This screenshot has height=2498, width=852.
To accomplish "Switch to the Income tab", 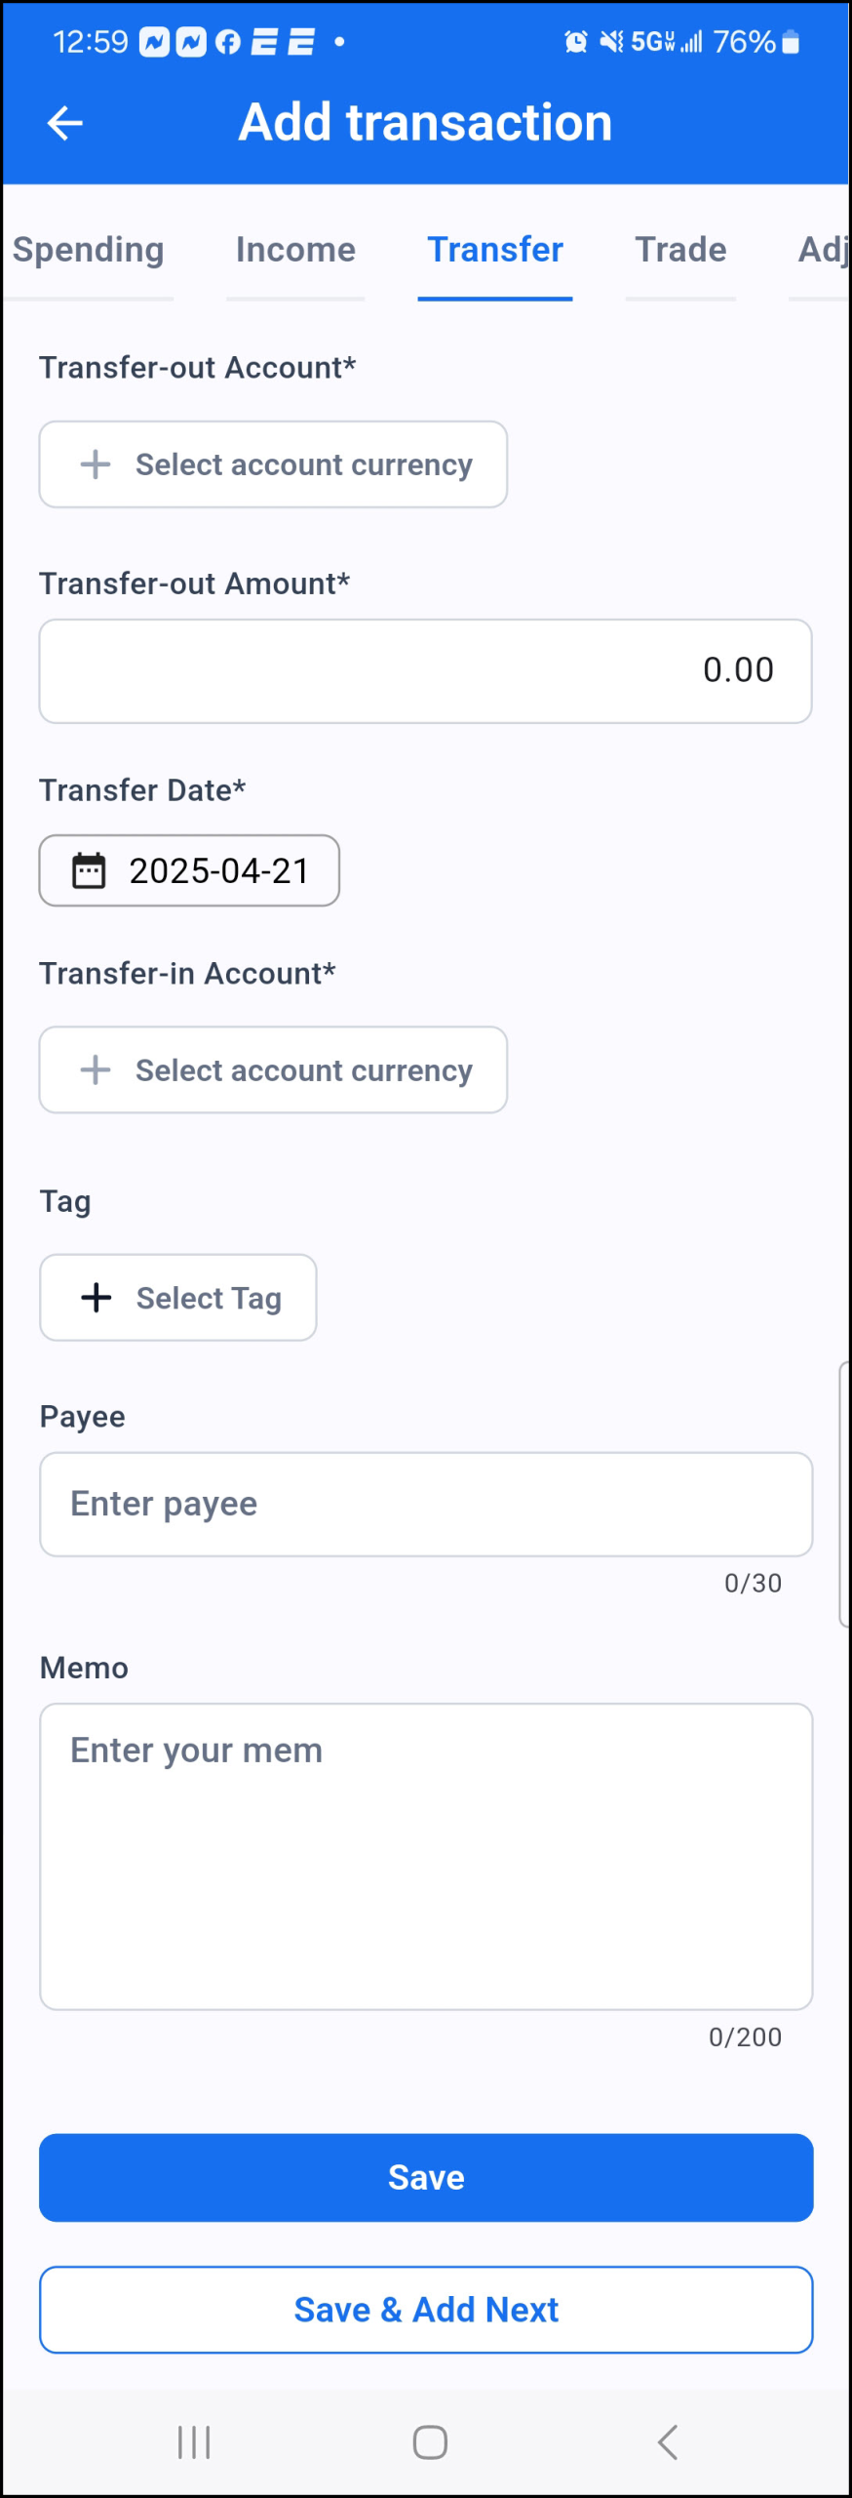I will [295, 250].
